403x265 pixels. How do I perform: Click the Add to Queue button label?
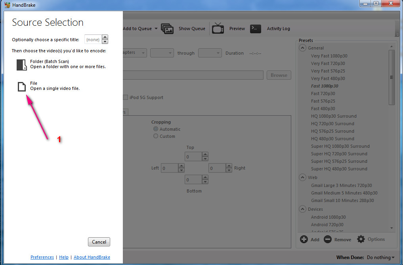(137, 29)
